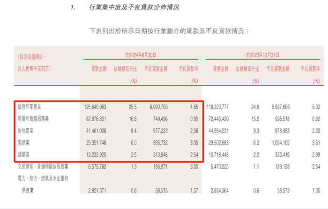
Task: Click the non-performing amount 977,232
Action: pos(160,131)
